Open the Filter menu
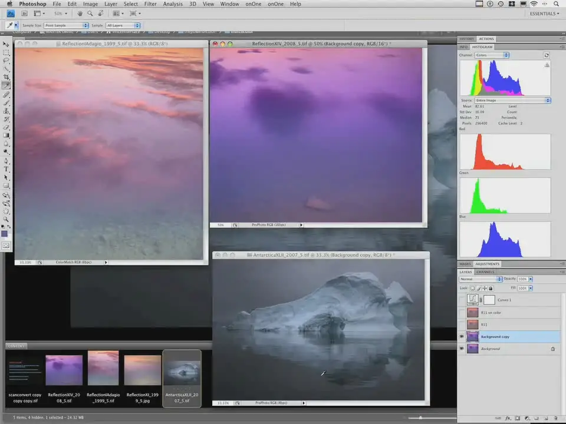The height and width of the screenshot is (424, 566). click(150, 4)
